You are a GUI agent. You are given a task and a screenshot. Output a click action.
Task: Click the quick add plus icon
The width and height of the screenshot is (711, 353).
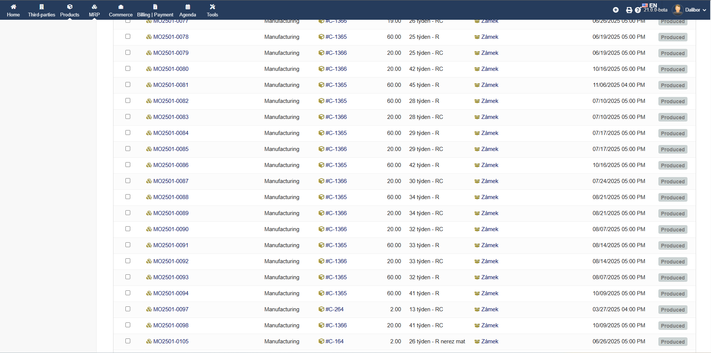click(x=616, y=10)
